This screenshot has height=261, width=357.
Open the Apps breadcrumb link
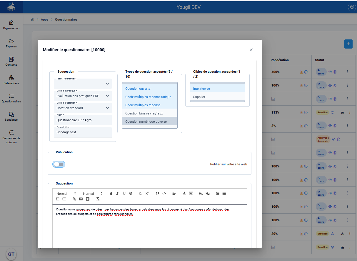[x=45, y=19]
